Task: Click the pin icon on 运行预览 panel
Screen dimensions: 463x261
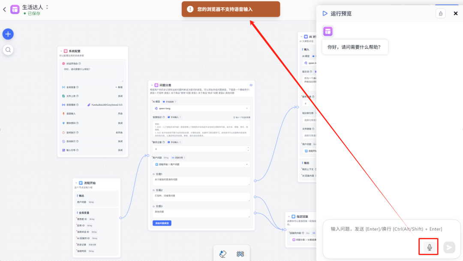Action: (440, 13)
